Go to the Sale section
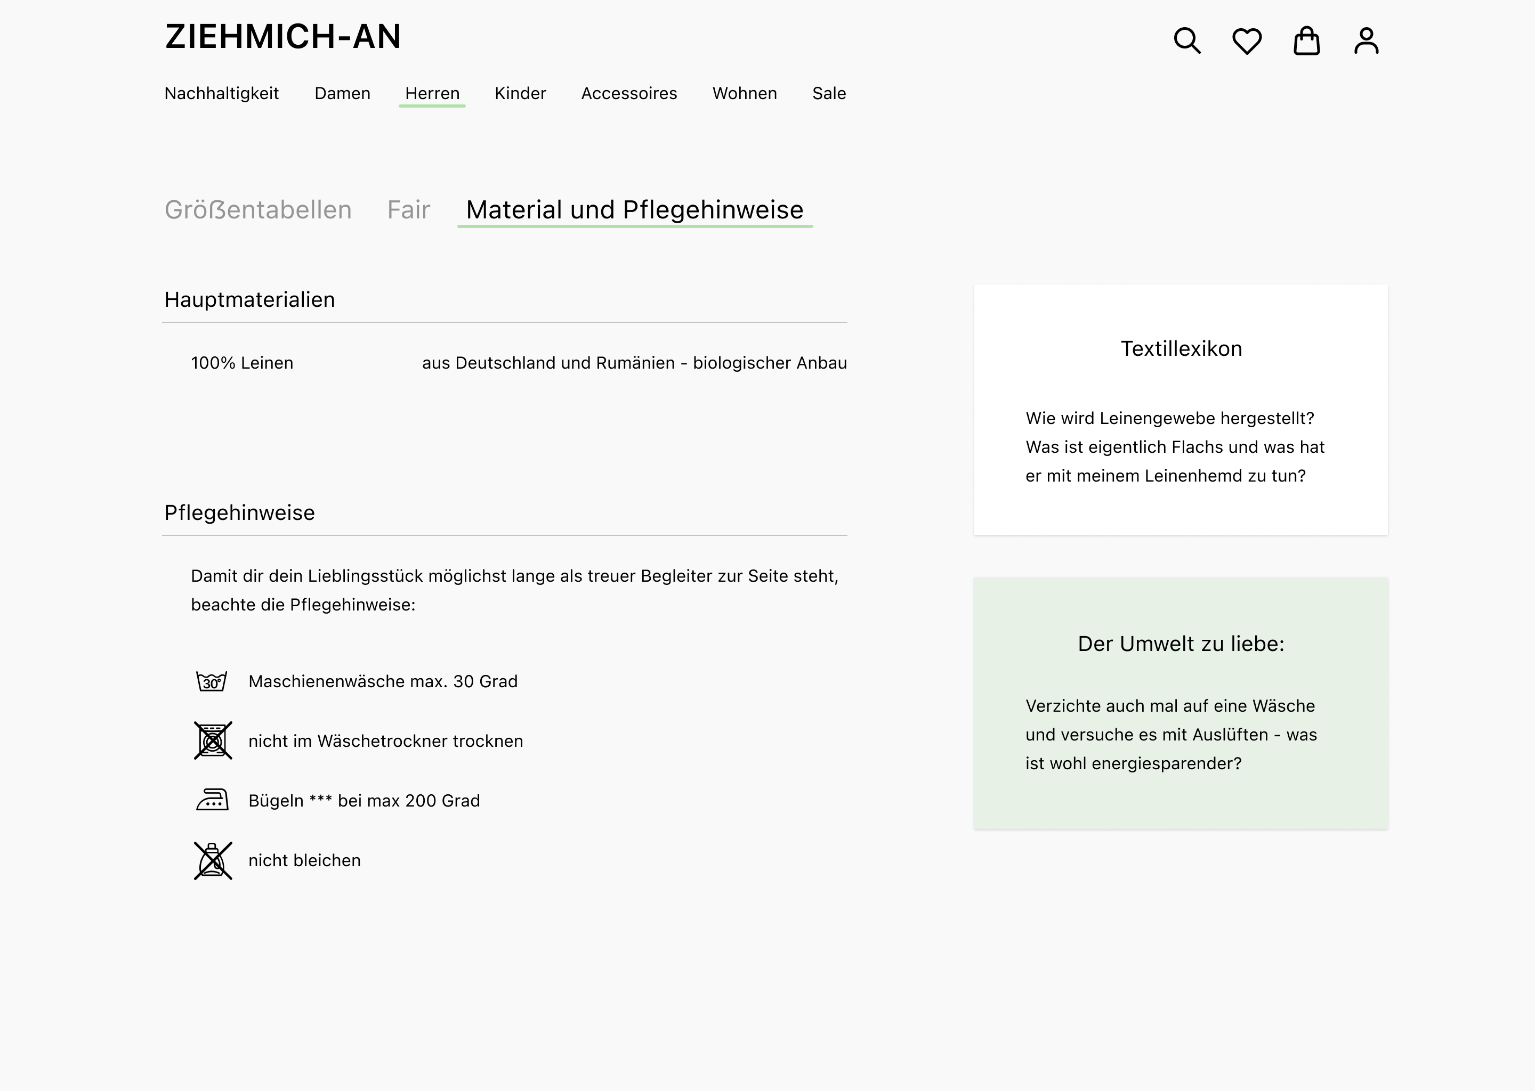1535x1091 pixels. tap(829, 93)
